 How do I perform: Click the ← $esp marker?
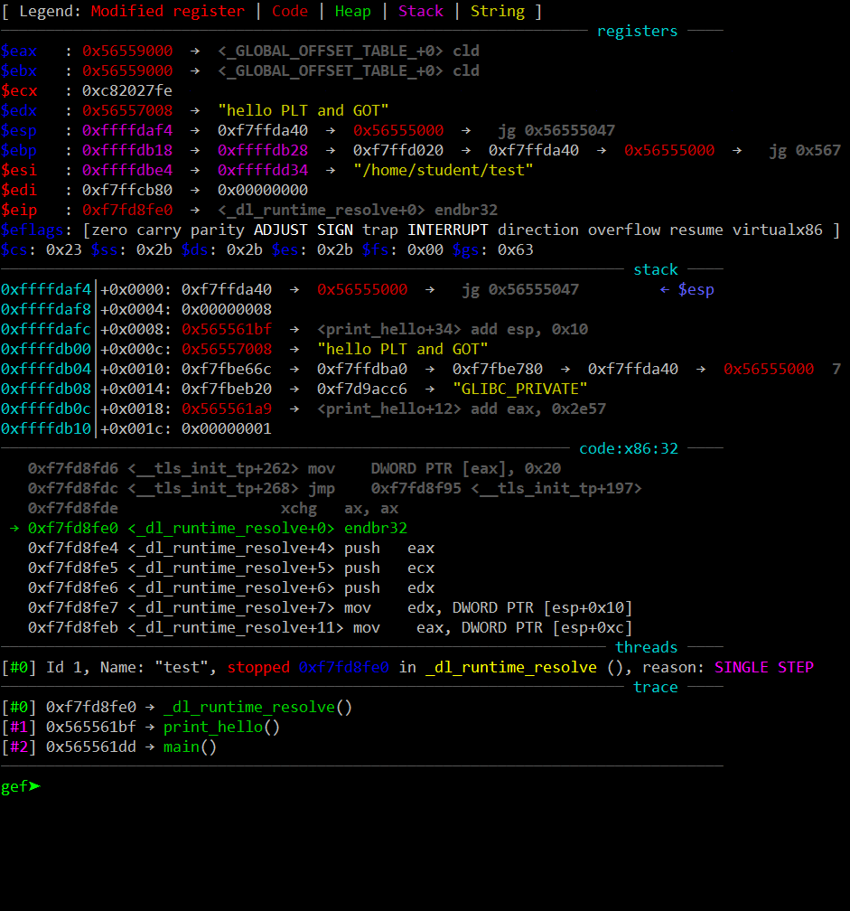pos(687,289)
